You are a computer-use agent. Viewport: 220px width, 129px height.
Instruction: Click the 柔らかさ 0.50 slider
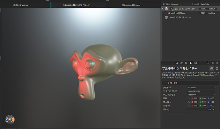click(x=200, y=109)
